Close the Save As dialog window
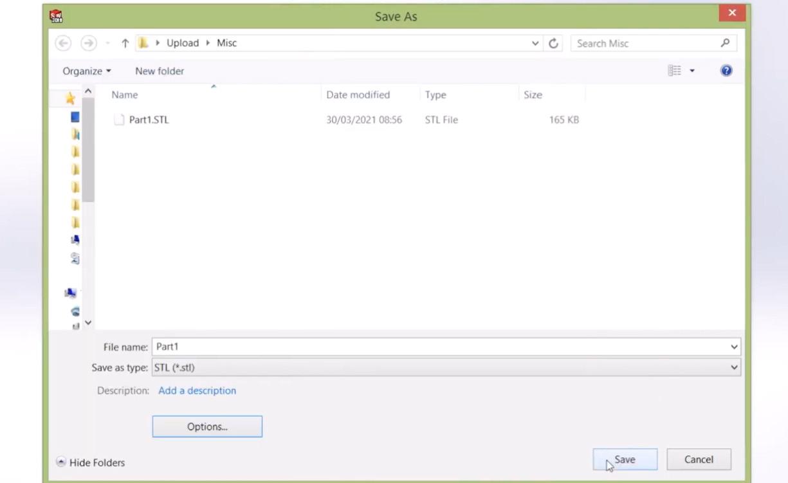The image size is (788, 483). click(732, 13)
